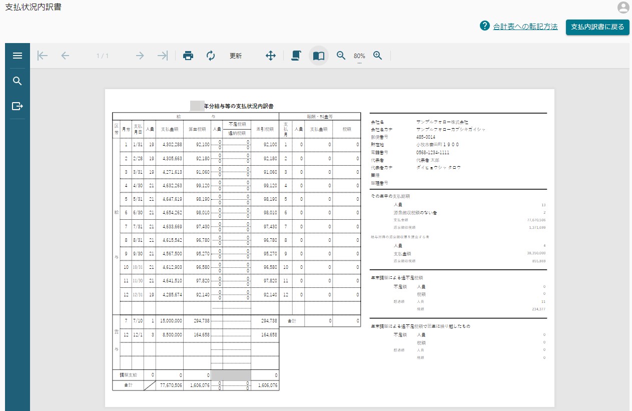Viewport: 632px width, 411px height.
Task: Open the 合計表への転記方法 help link
Action: click(x=525, y=27)
